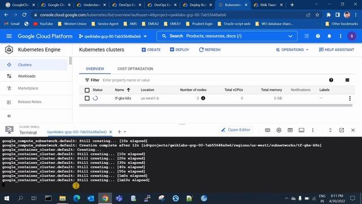Select Clusters in the sidebar
The image size is (362, 204).
34,65
